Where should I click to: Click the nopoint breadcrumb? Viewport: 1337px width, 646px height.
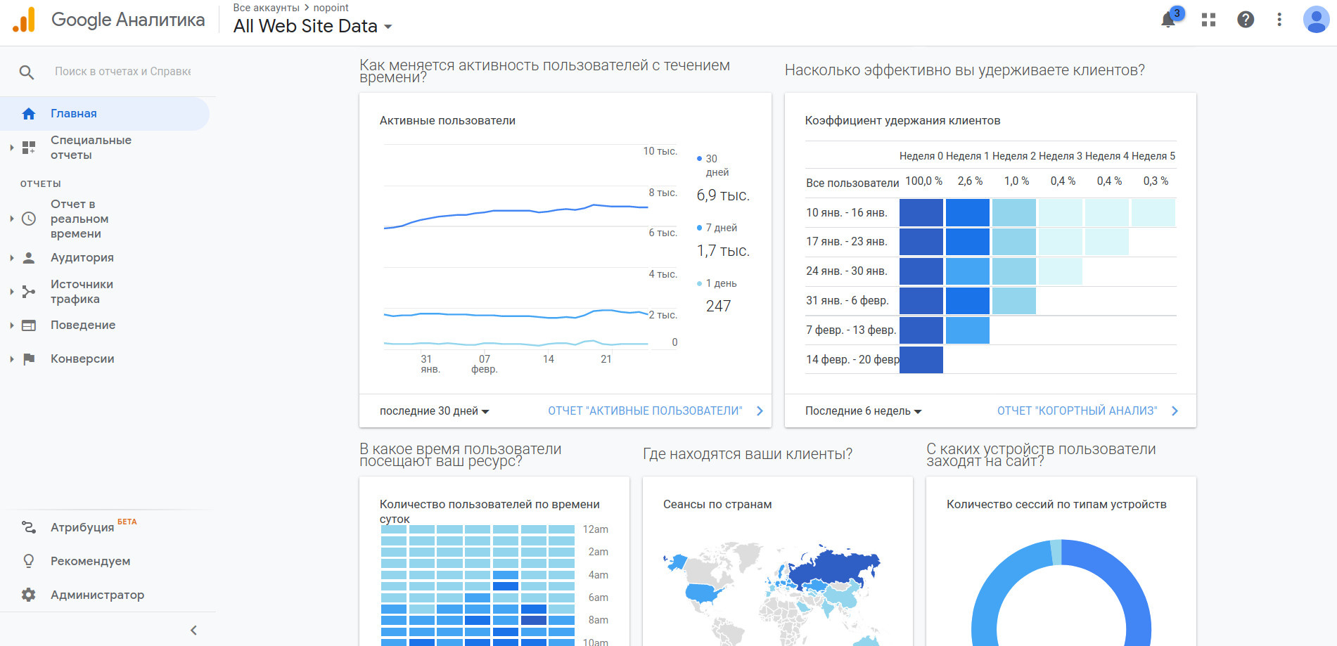[x=331, y=8]
